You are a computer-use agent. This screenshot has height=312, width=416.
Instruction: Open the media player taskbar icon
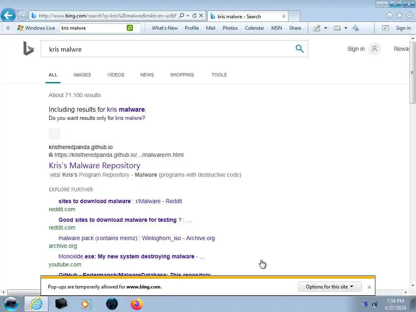85,304
